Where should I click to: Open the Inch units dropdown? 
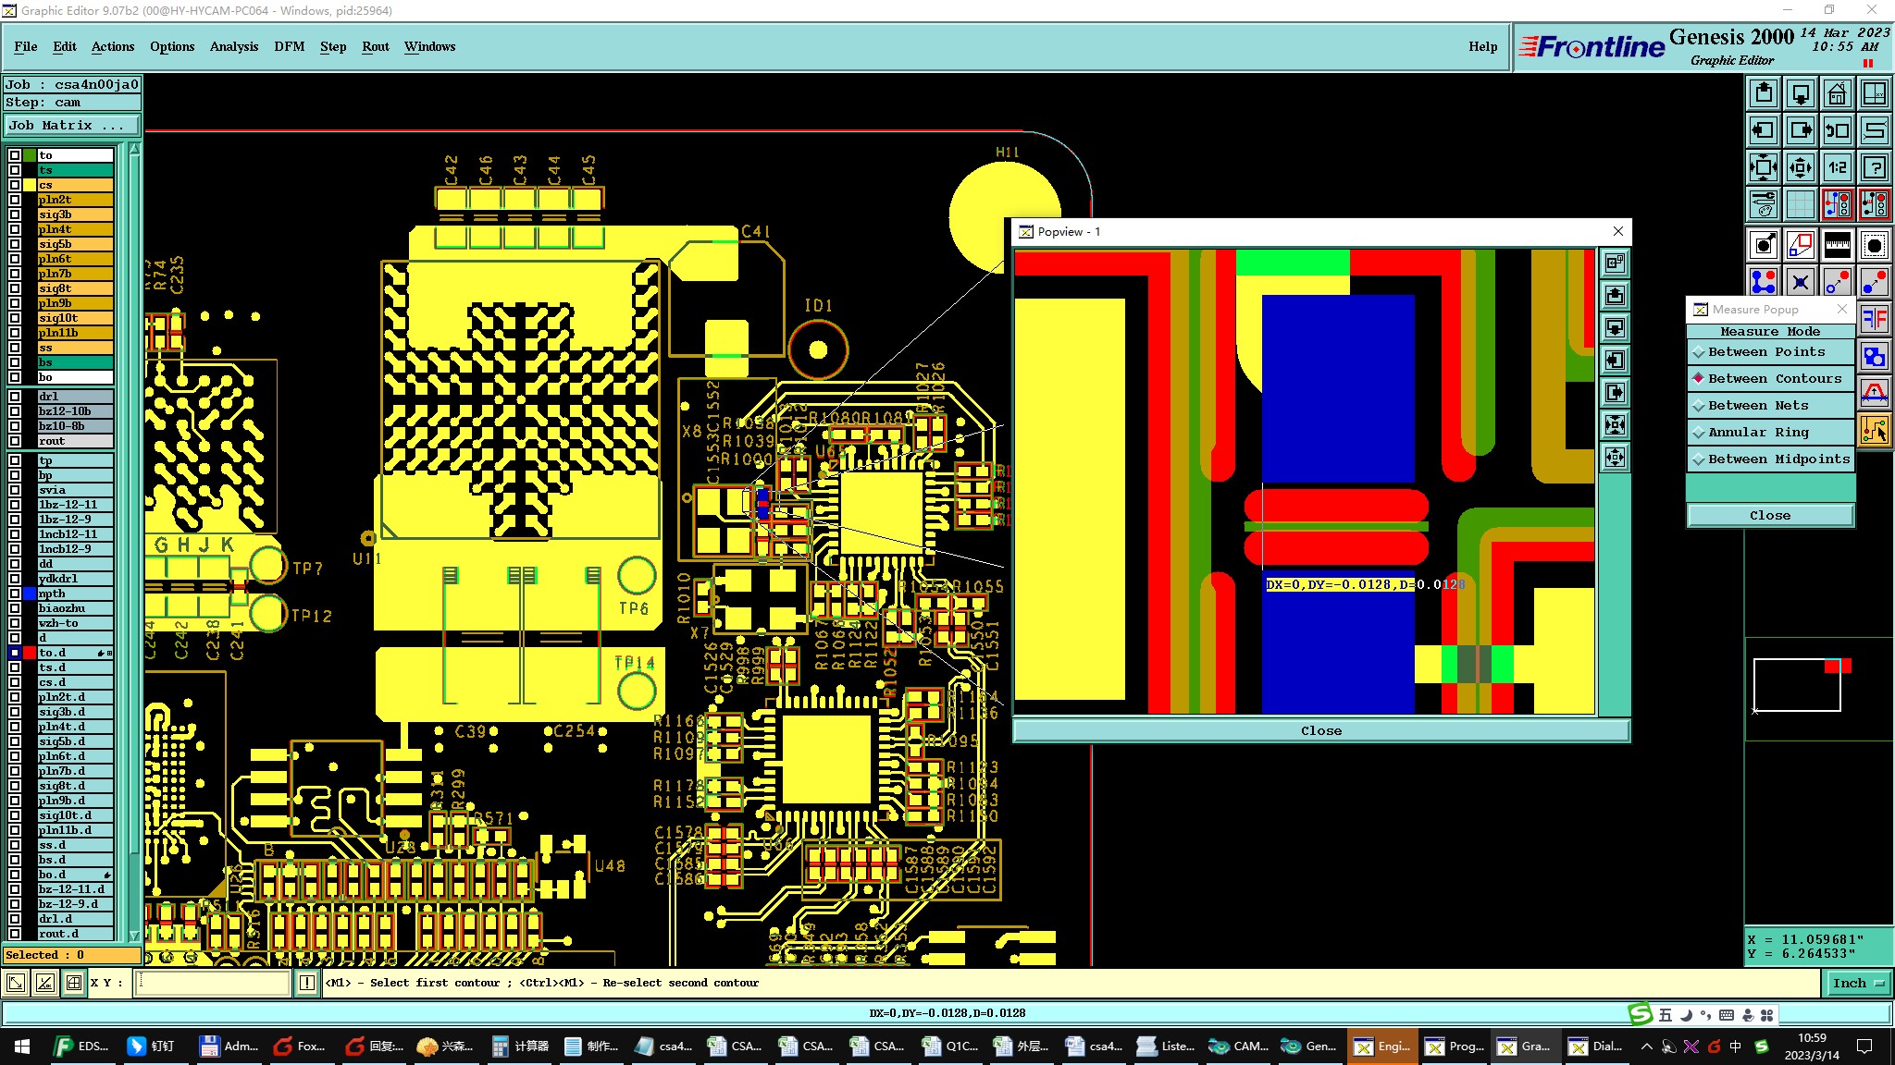point(1857,983)
